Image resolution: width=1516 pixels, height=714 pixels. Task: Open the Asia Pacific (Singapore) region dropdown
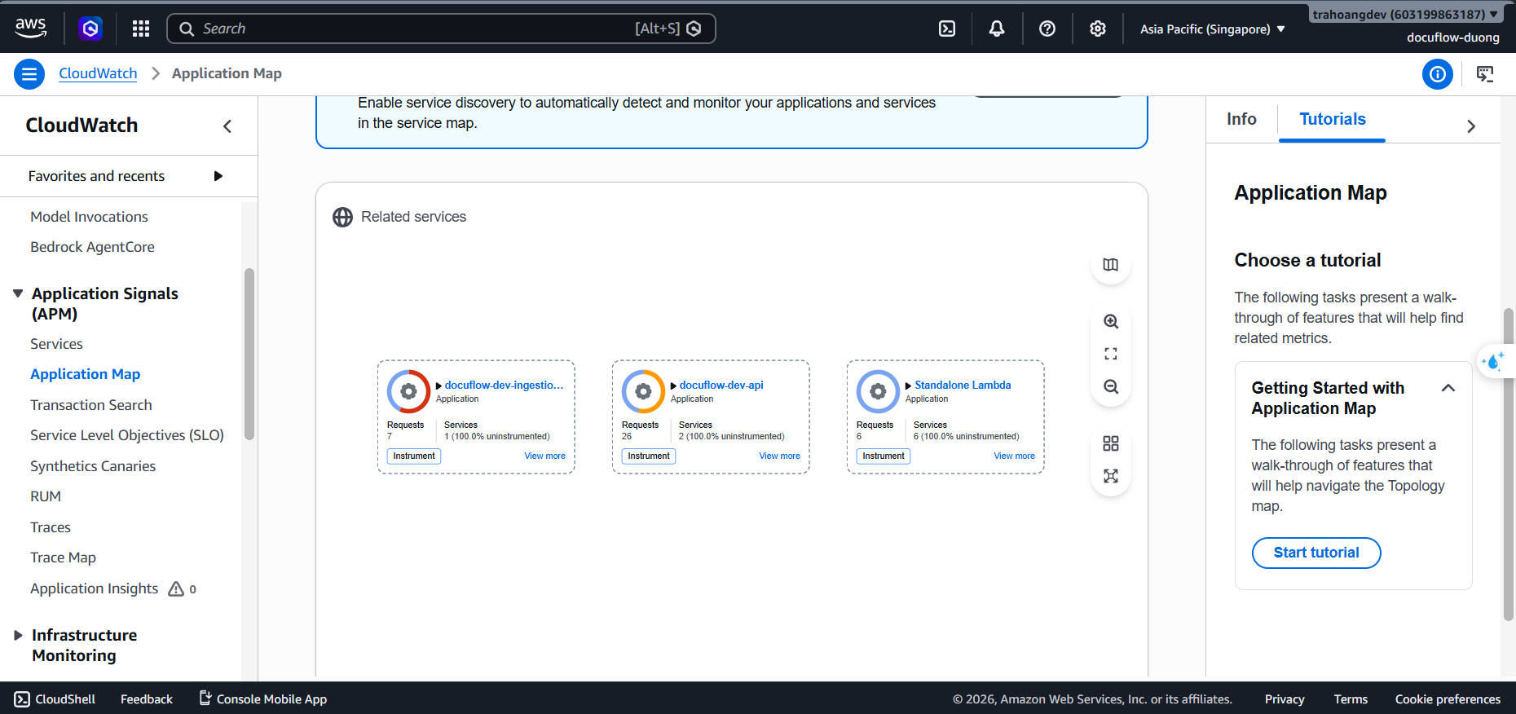[1213, 29]
